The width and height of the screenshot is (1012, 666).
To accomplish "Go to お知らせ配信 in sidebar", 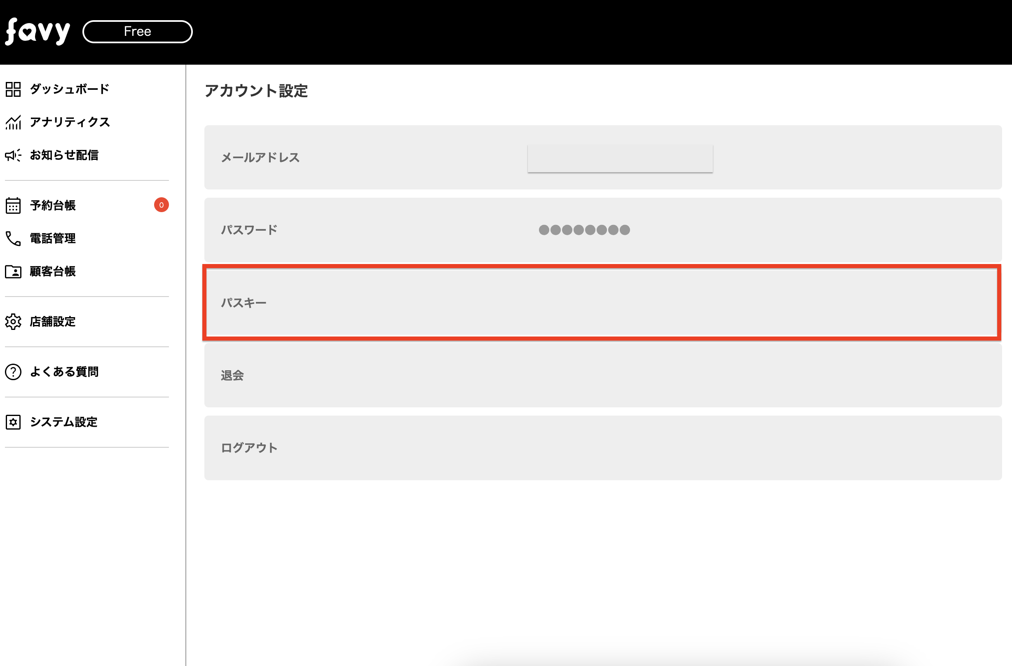I will click(64, 155).
